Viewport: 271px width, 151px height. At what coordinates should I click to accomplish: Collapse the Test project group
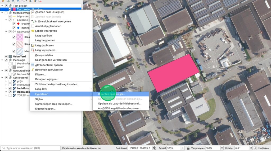pyautogui.click(x=3, y=6)
